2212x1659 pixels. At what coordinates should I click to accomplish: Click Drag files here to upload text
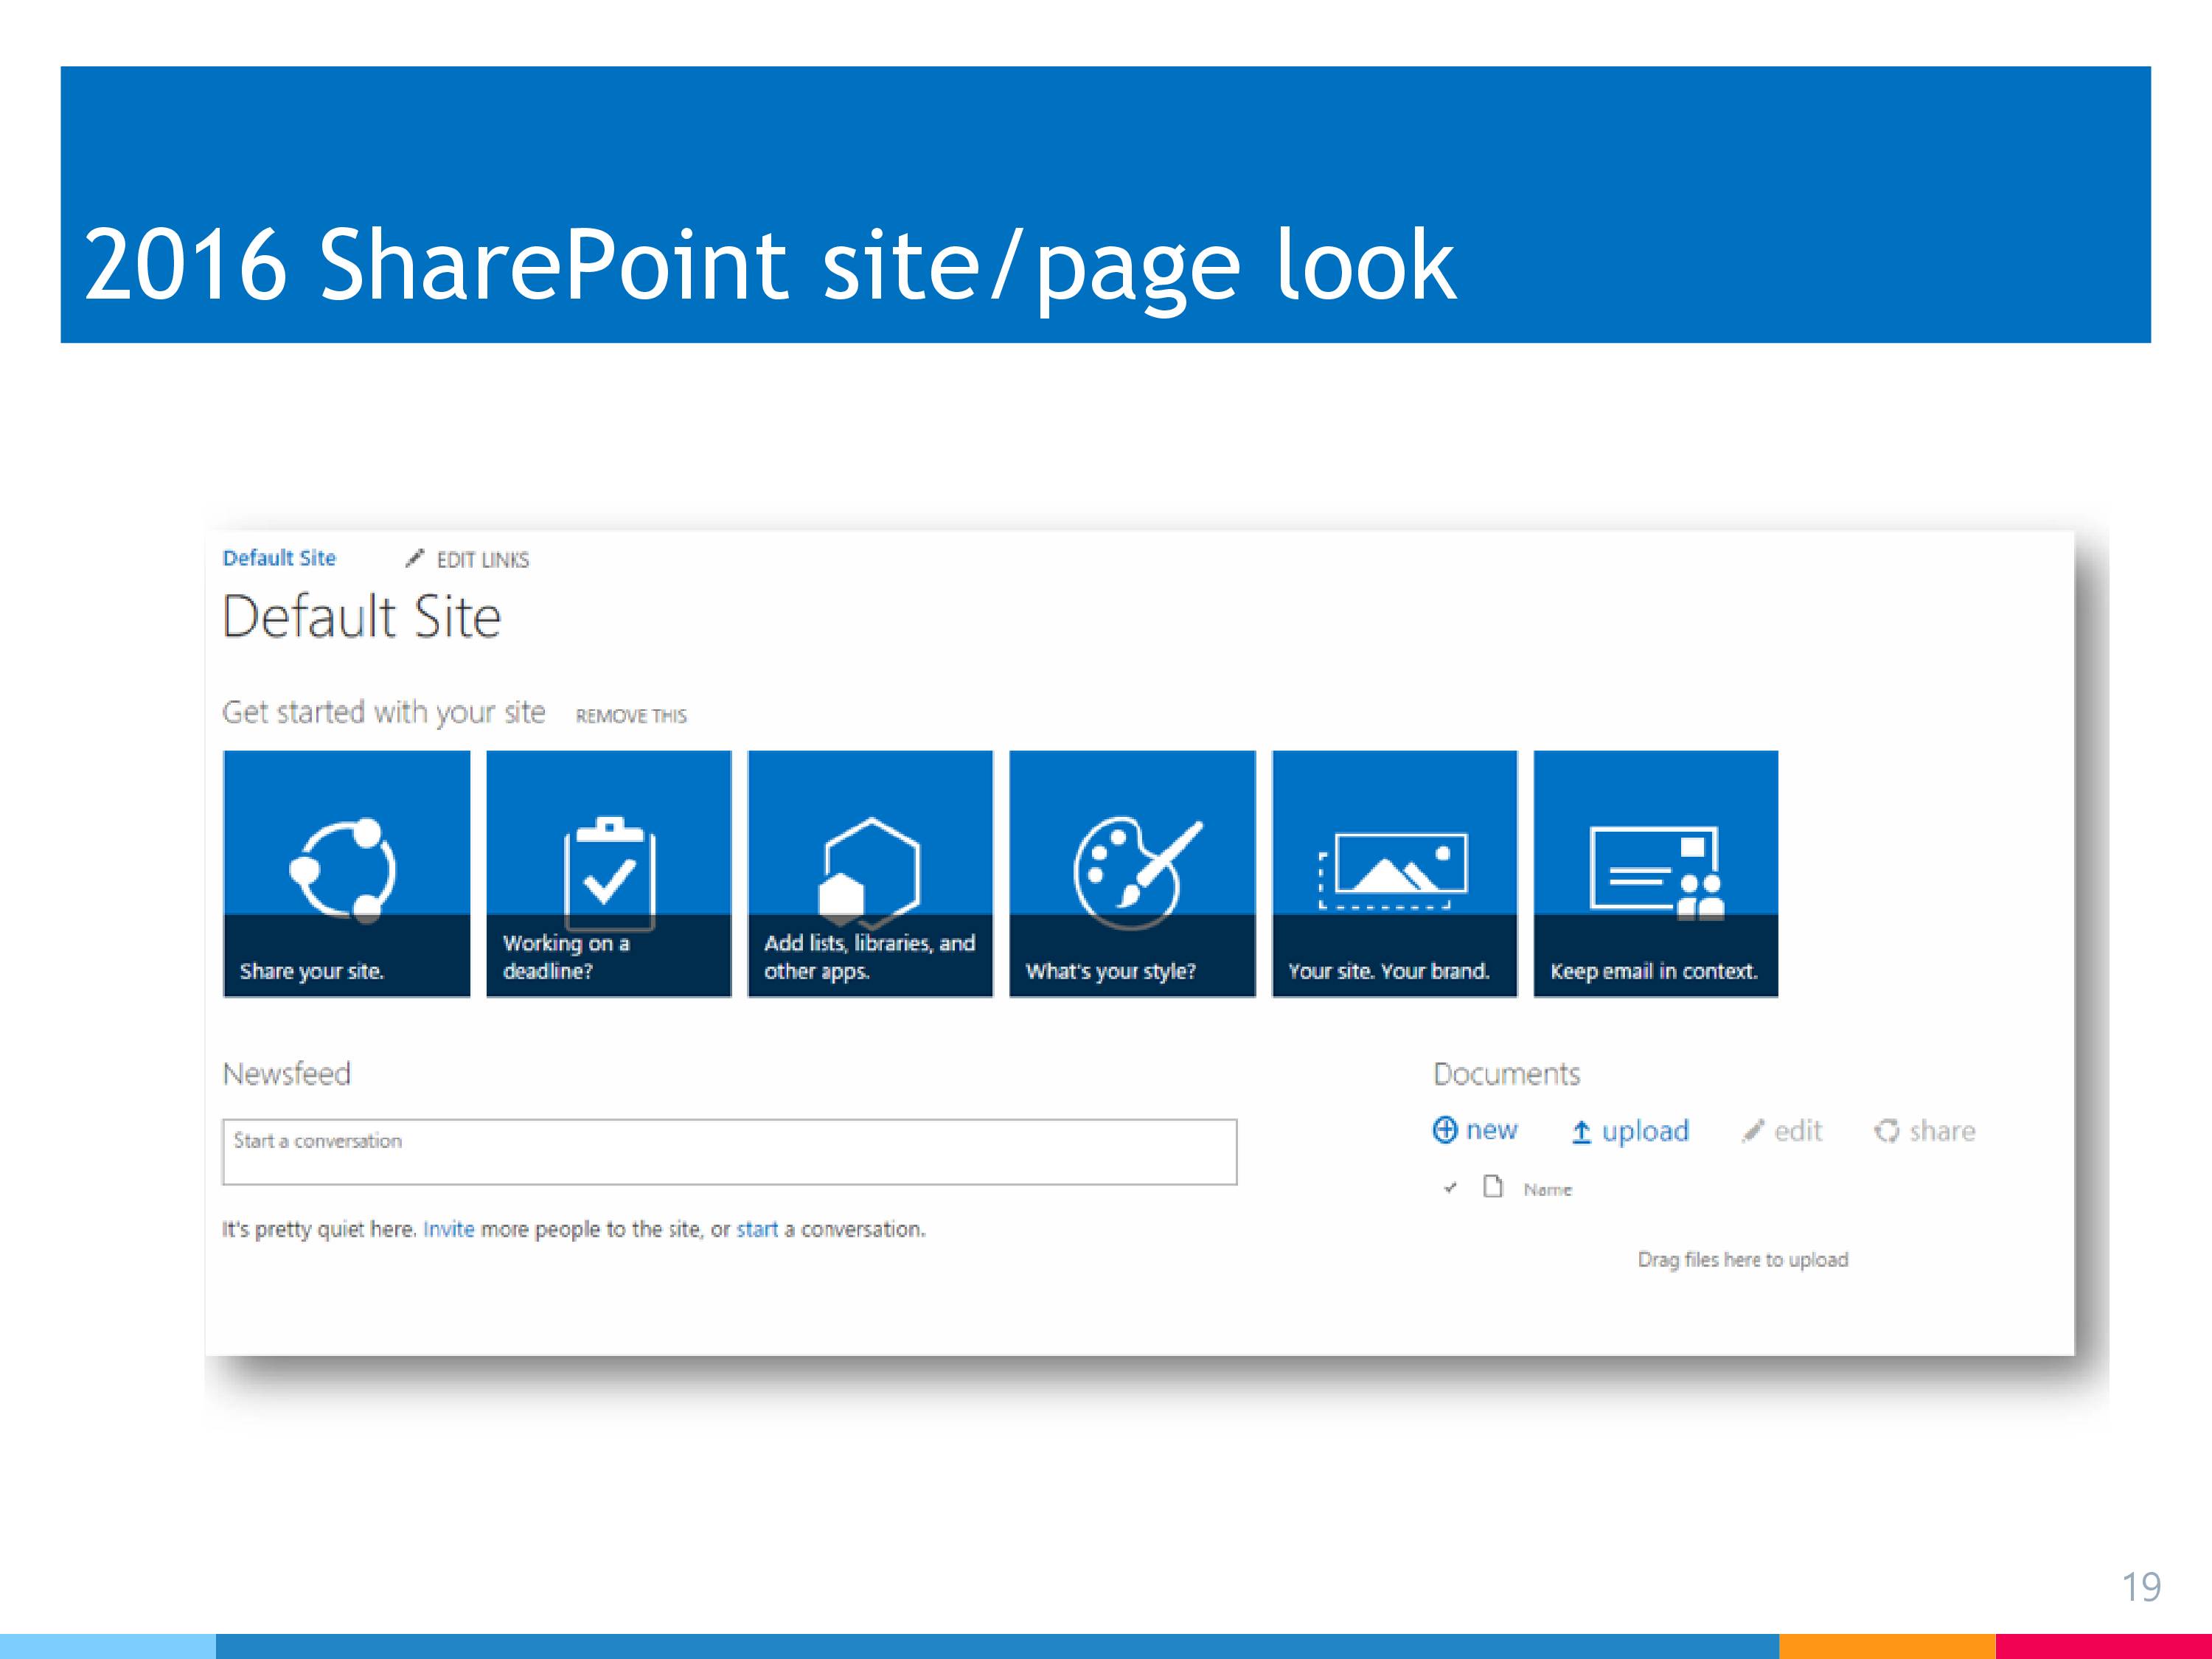click(x=1743, y=1260)
